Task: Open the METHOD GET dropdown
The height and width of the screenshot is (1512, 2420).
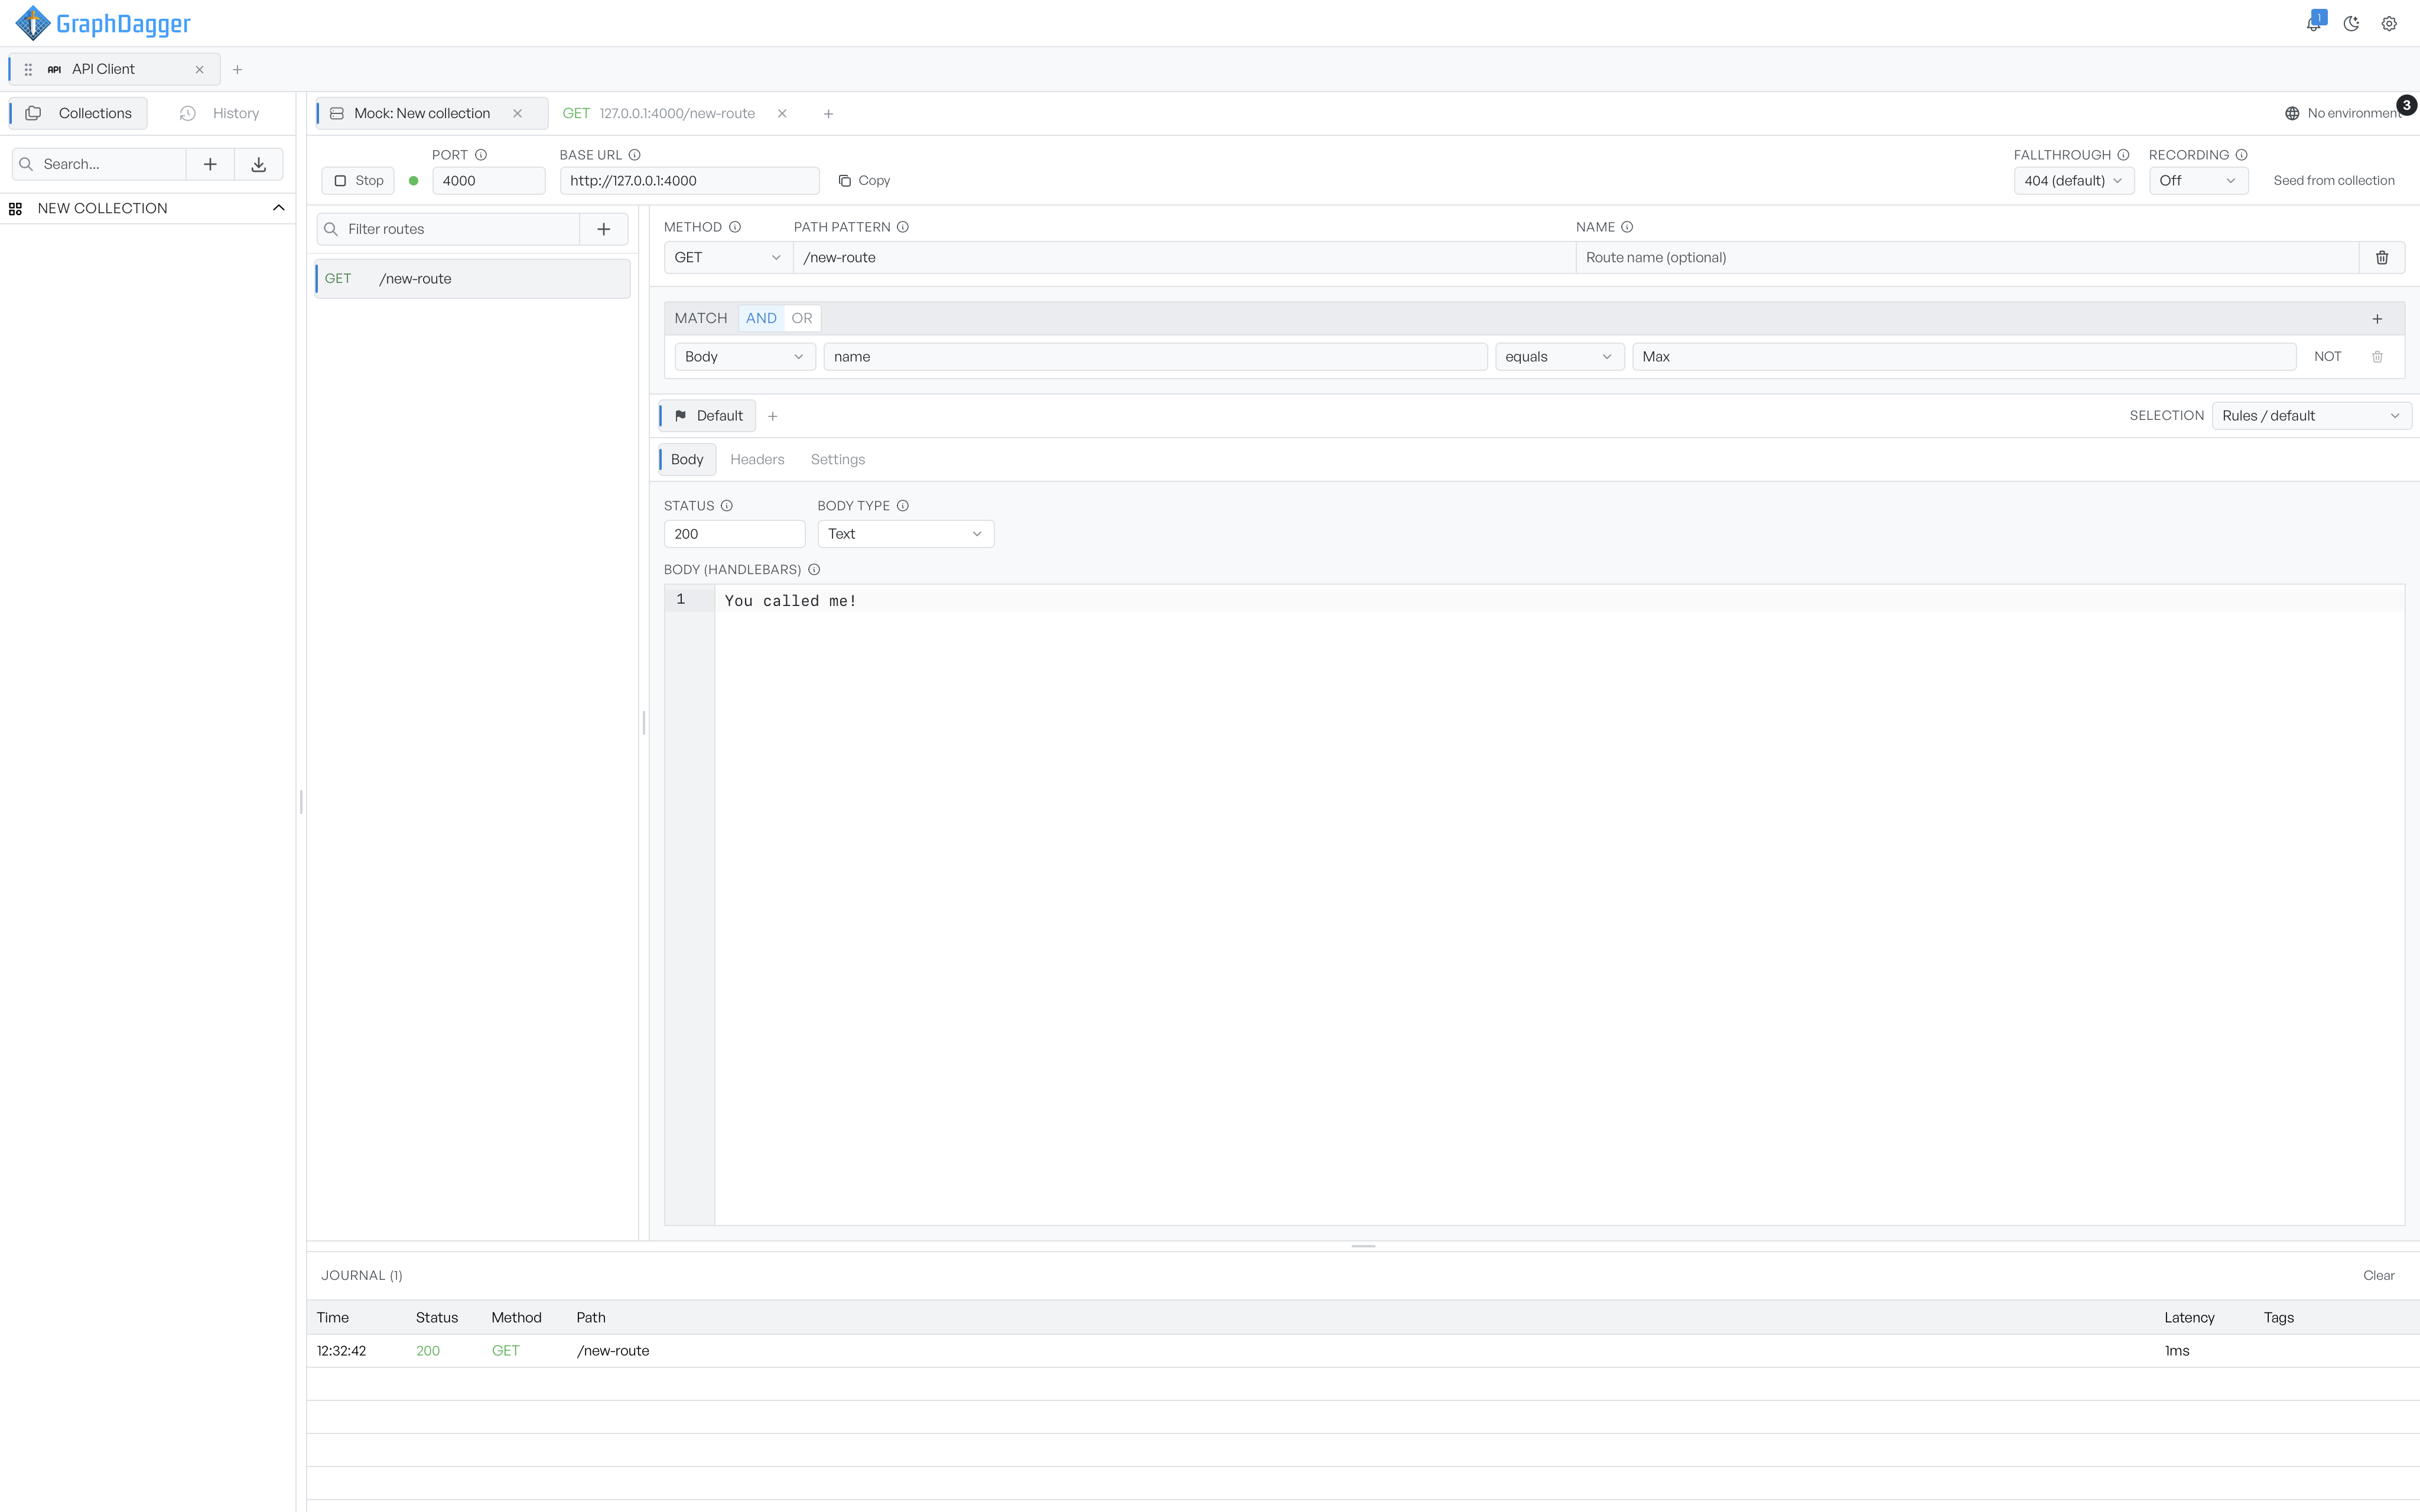Action: click(727, 257)
